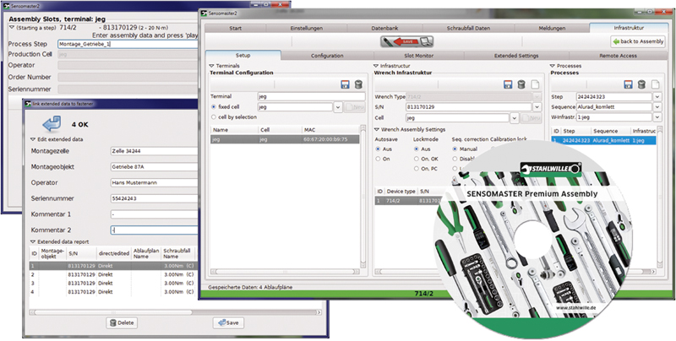
Task: Select the 'cell by selection' radio option
Action: (x=214, y=117)
